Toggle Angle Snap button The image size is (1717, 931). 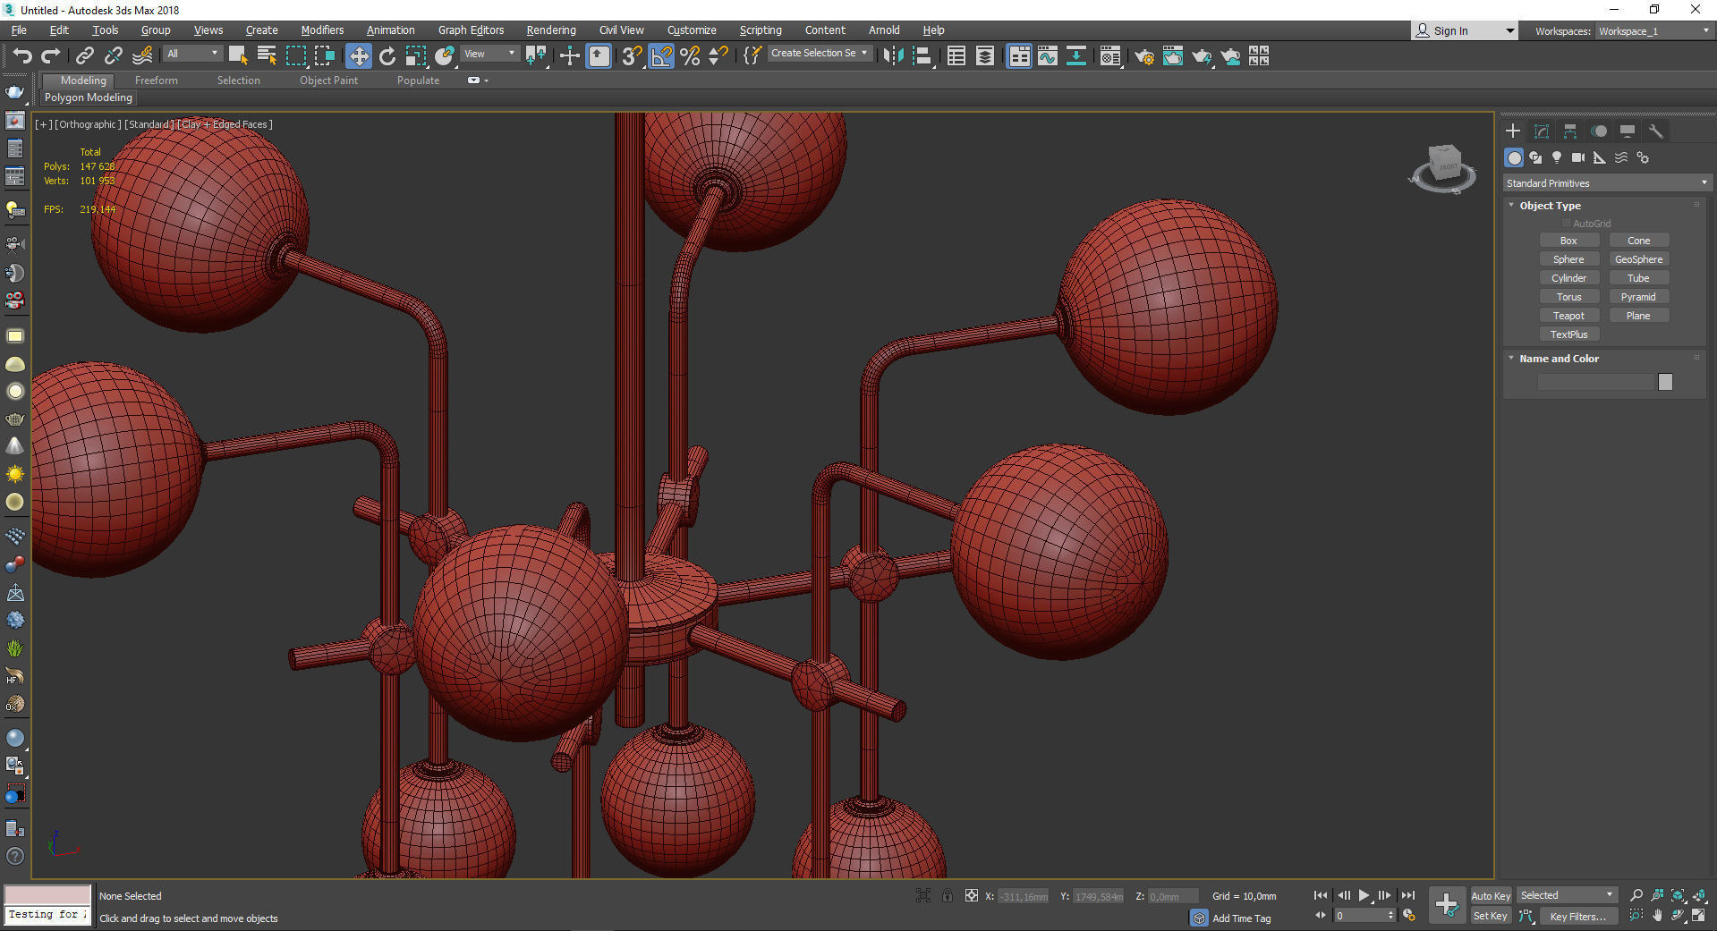pyautogui.click(x=661, y=56)
